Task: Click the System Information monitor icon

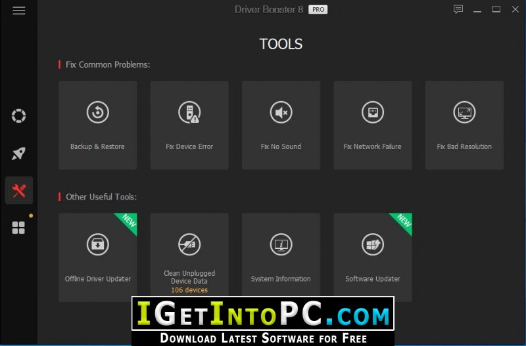Action: tap(281, 244)
